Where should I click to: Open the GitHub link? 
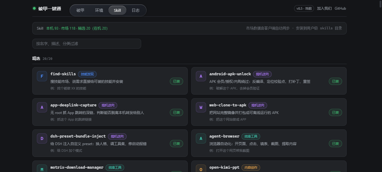(340, 8)
